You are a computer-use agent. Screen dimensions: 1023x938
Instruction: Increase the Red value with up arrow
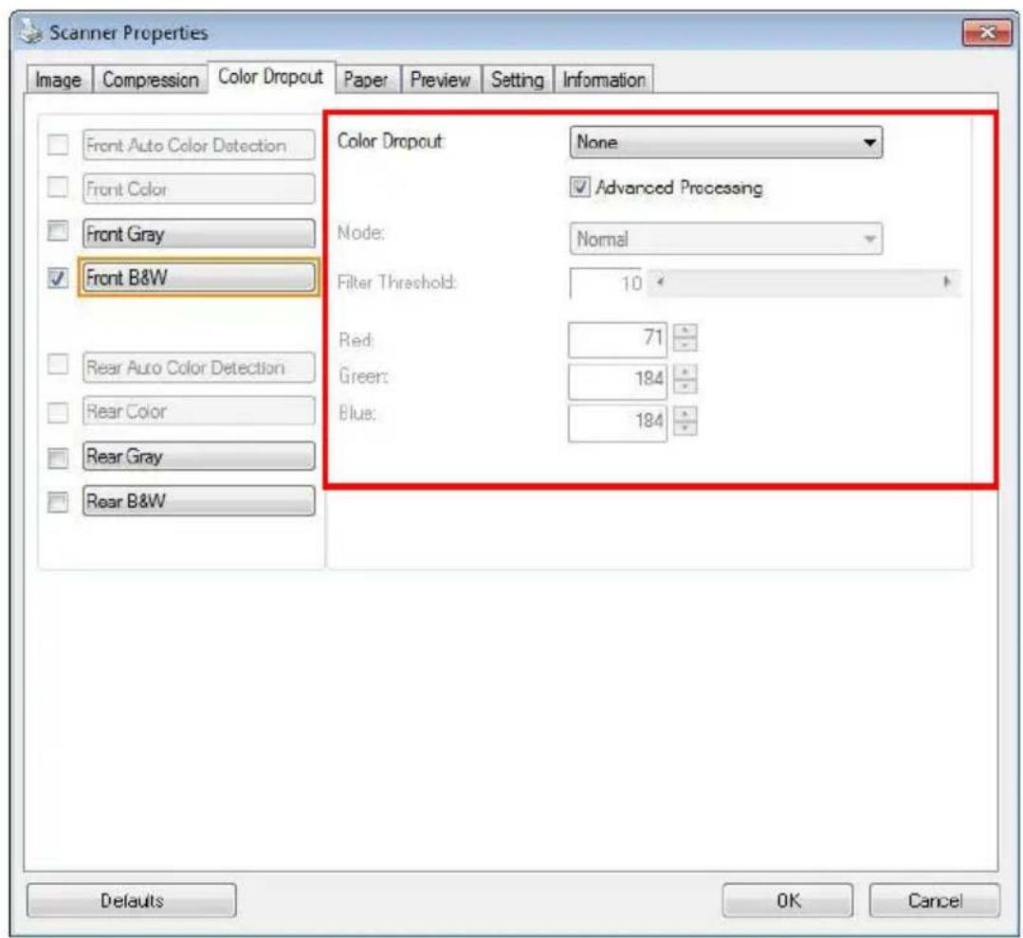click(685, 331)
